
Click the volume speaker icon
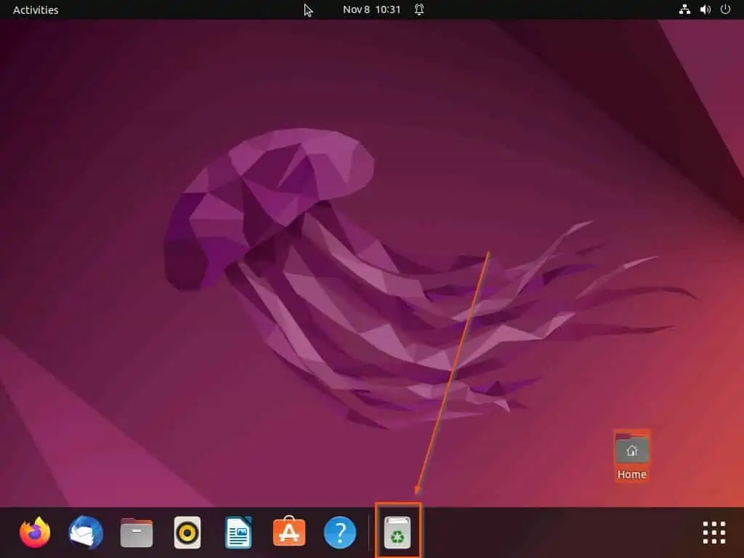(x=705, y=9)
